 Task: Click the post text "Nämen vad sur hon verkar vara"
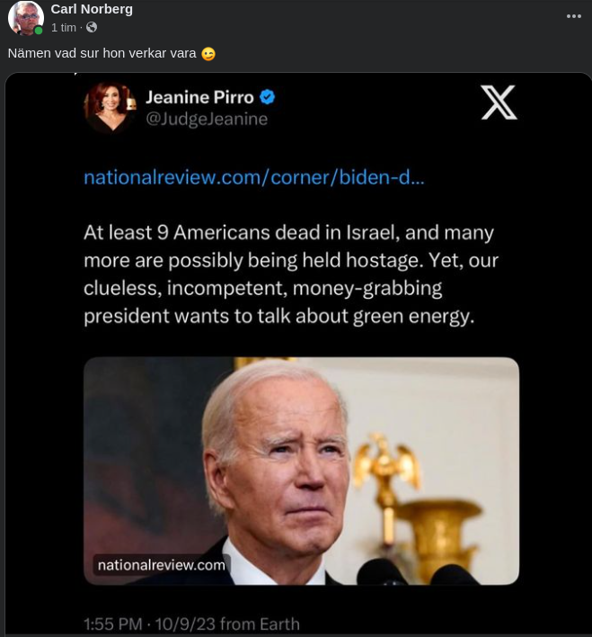[x=102, y=53]
